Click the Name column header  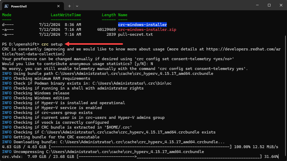(123, 15)
